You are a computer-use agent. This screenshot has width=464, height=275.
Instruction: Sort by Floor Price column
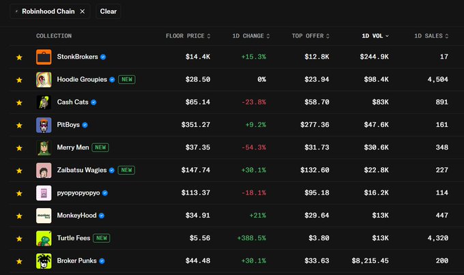pyautogui.click(x=188, y=35)
